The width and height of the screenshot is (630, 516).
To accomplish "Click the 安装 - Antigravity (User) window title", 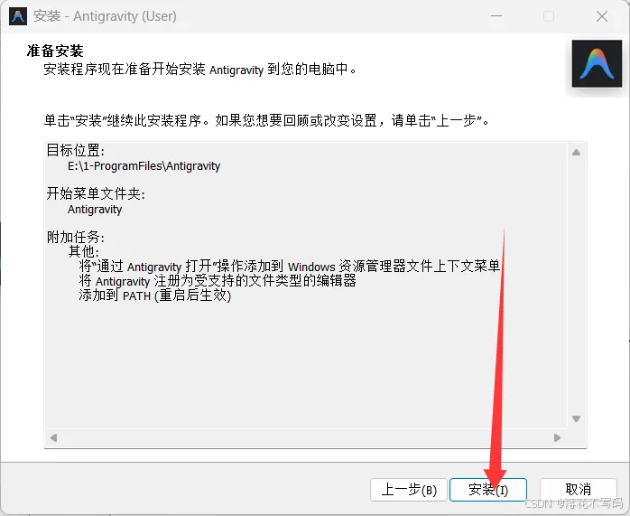I will 105,16.
